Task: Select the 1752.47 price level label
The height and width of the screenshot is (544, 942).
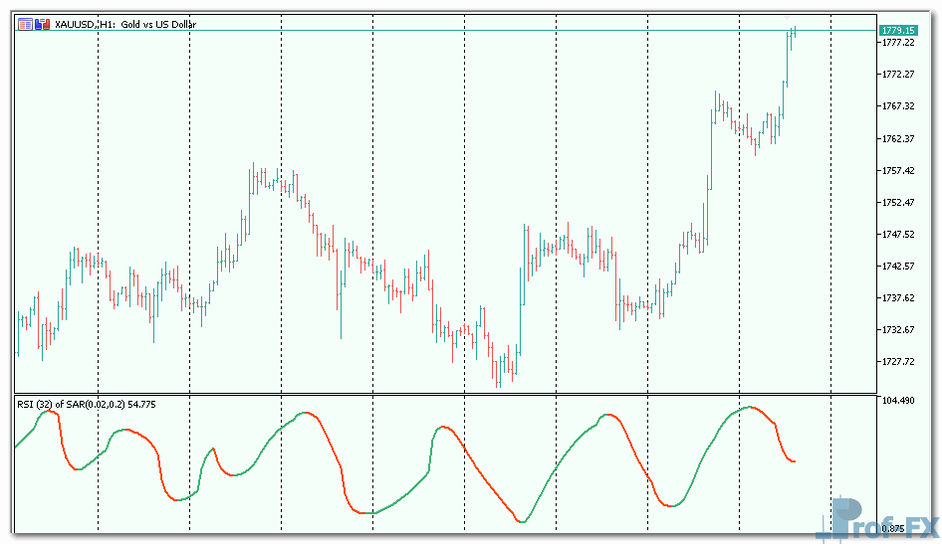Action: point(898,203)
